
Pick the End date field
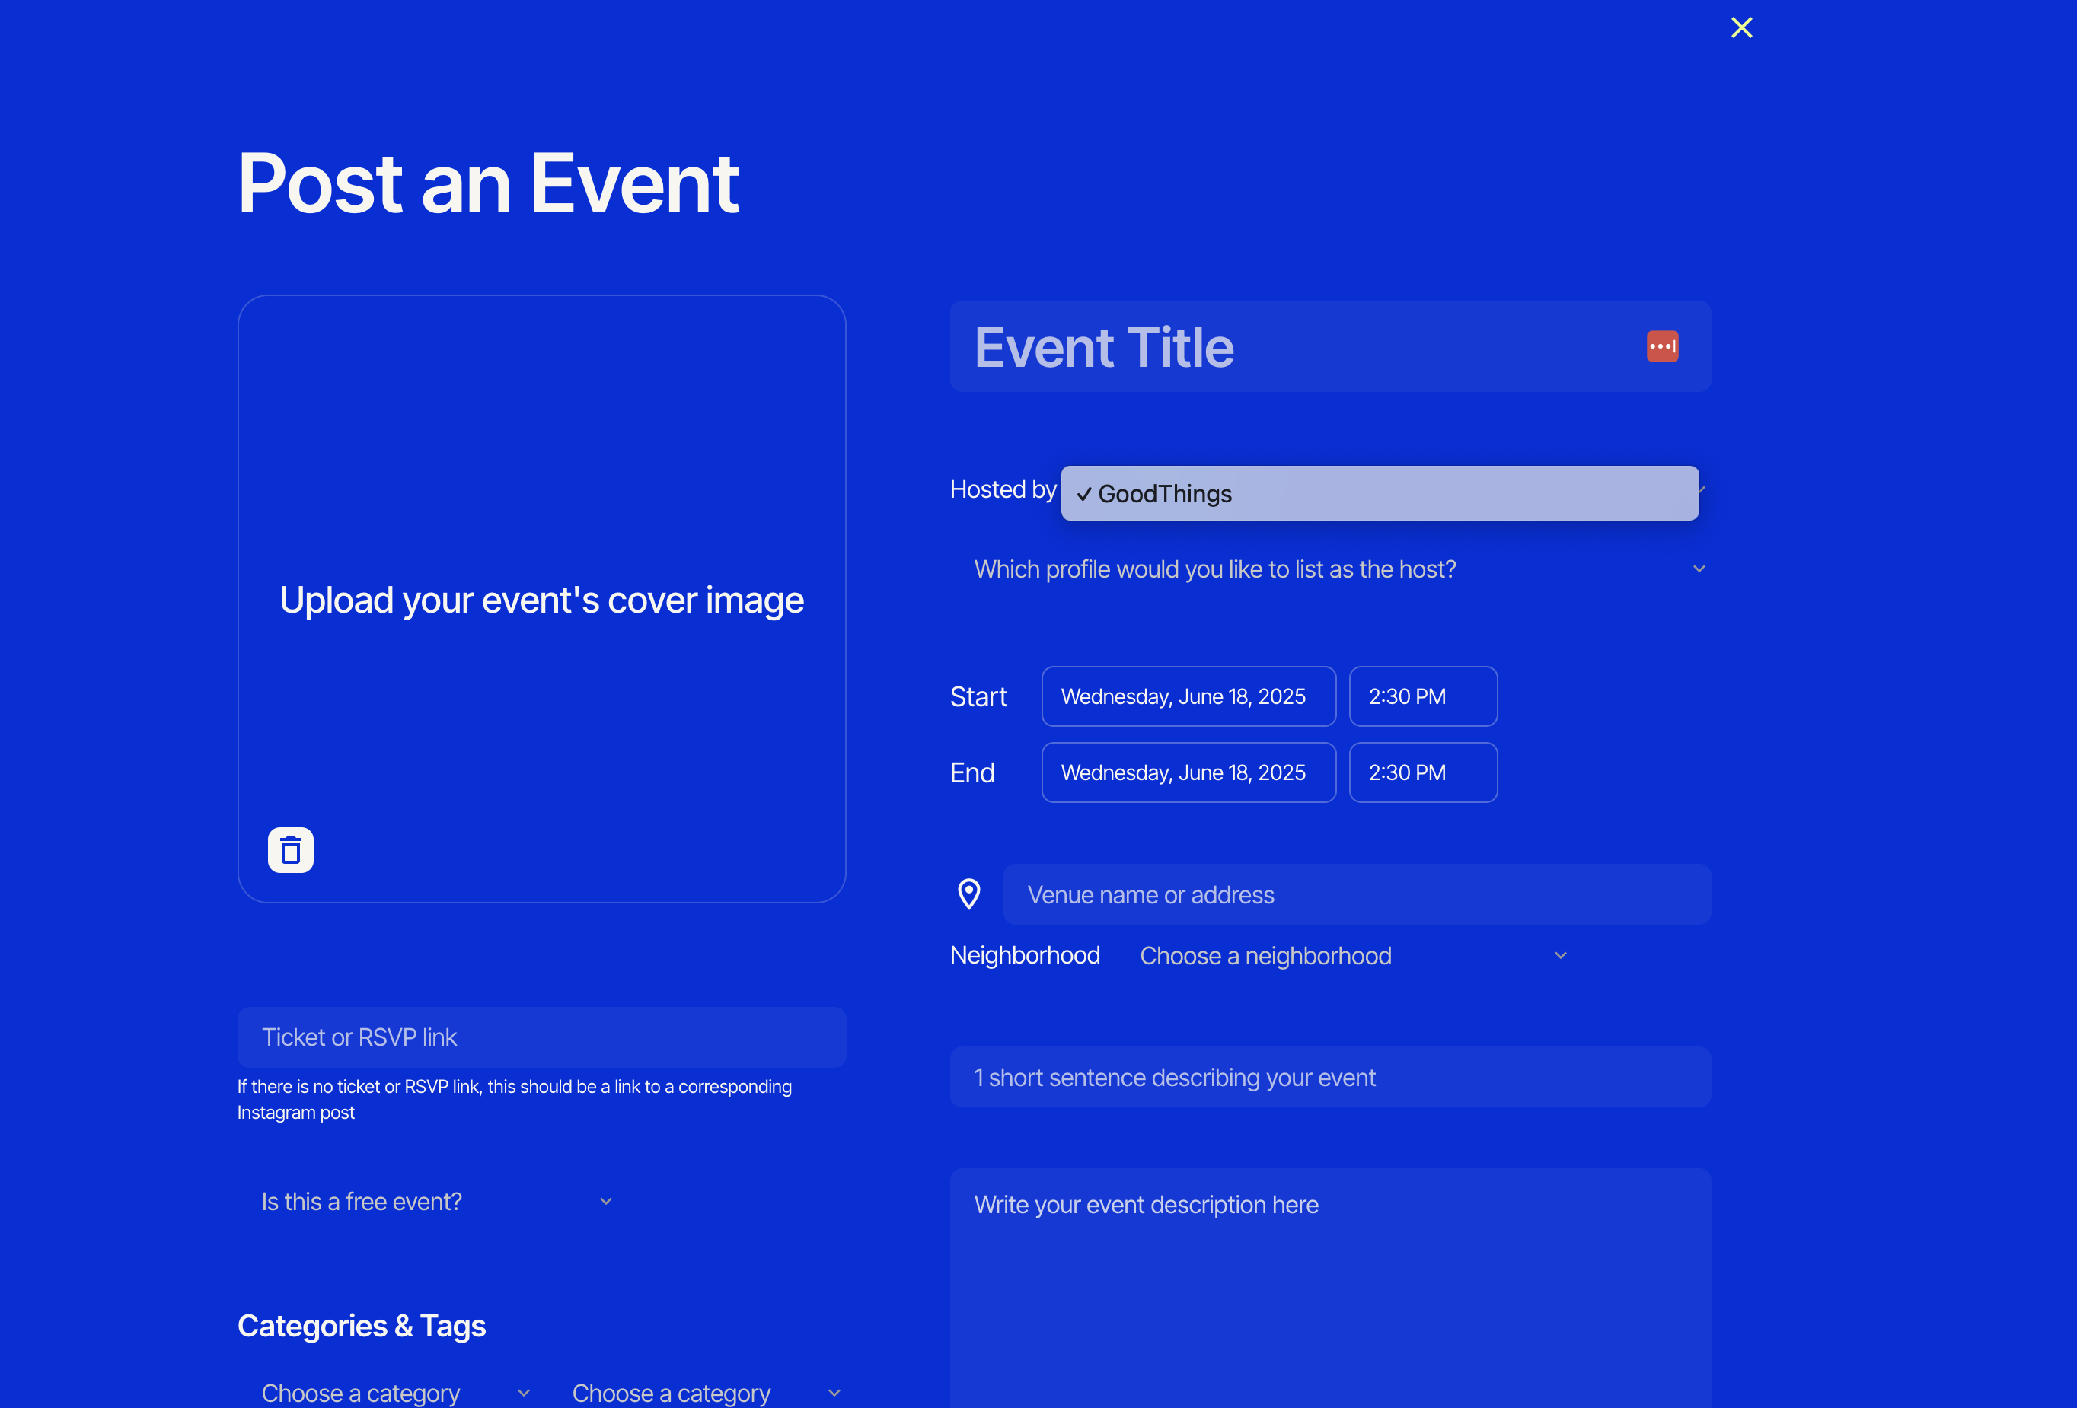[1188, 772]
